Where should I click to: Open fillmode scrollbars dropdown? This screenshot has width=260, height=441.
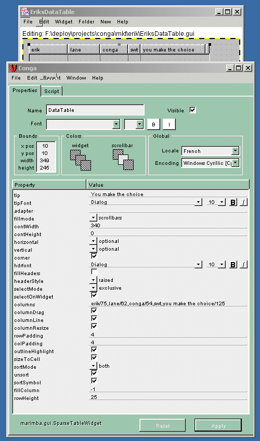pyautogui.click(x=93, y=218)
